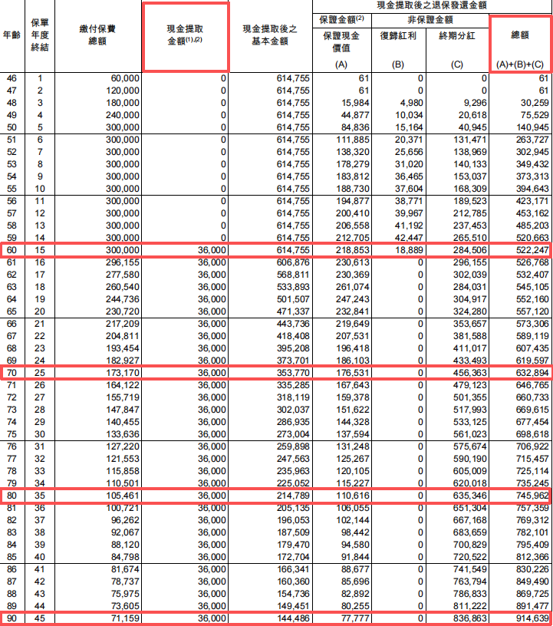Click terminal dividend value 836,863
The image size is (553, 626).
[x=466, y=617]
